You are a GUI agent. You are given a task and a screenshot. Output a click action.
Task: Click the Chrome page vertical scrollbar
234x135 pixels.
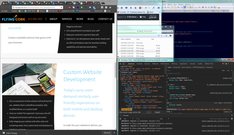pos(115,70)
